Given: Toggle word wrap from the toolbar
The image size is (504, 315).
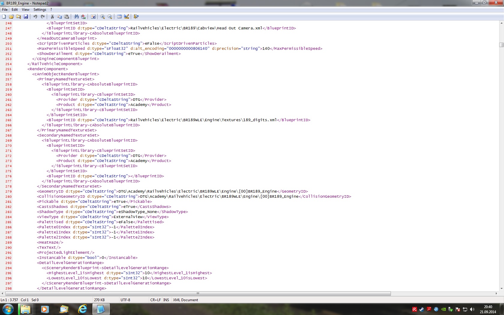Looking at the screenshot, I should pos(93,16).
